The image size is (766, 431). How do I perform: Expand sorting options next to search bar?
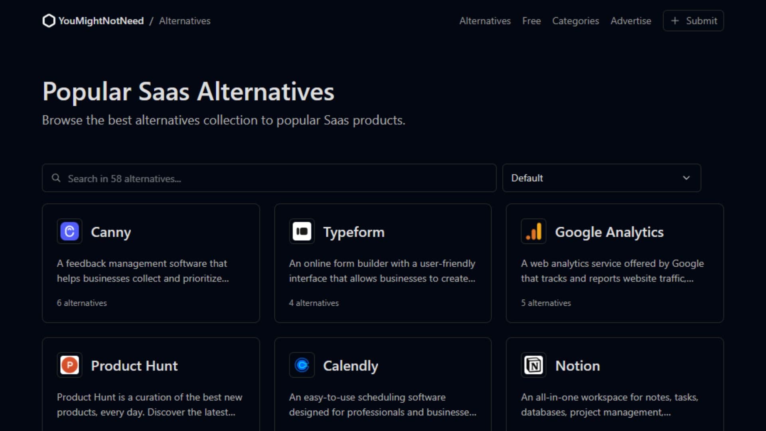tap(601, 178)
